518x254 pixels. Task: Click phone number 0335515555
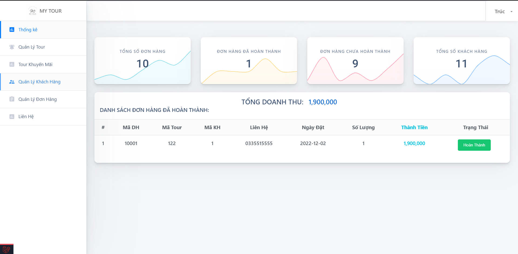coord(259,143)
